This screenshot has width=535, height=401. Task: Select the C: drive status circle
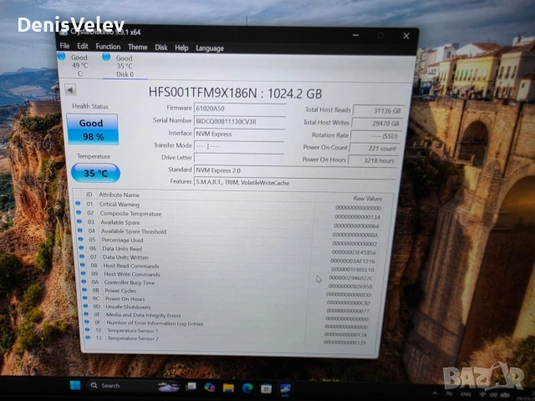click(61, 56)
